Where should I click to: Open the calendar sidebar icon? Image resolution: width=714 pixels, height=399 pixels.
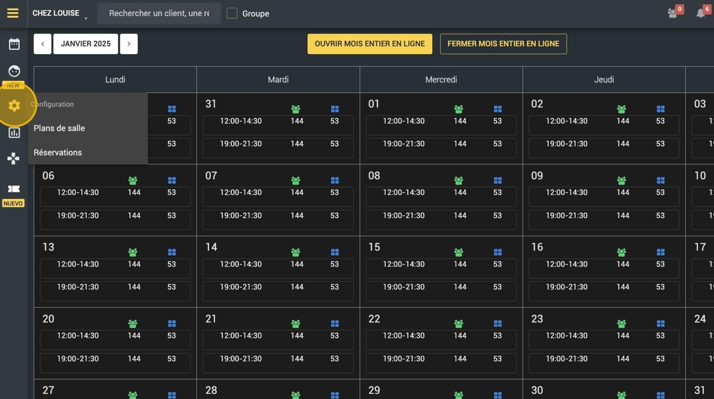pos(14,44)
